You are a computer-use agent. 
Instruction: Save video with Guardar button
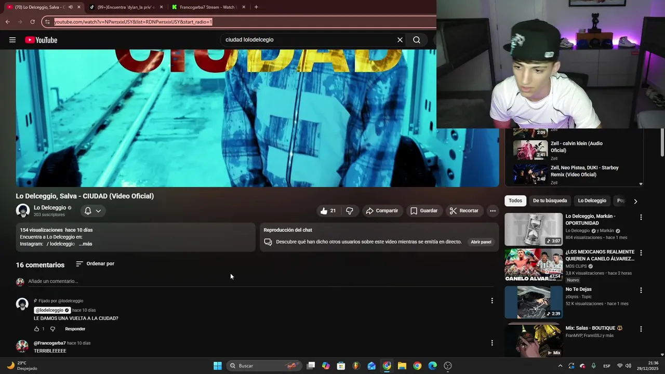coord(424,211)
